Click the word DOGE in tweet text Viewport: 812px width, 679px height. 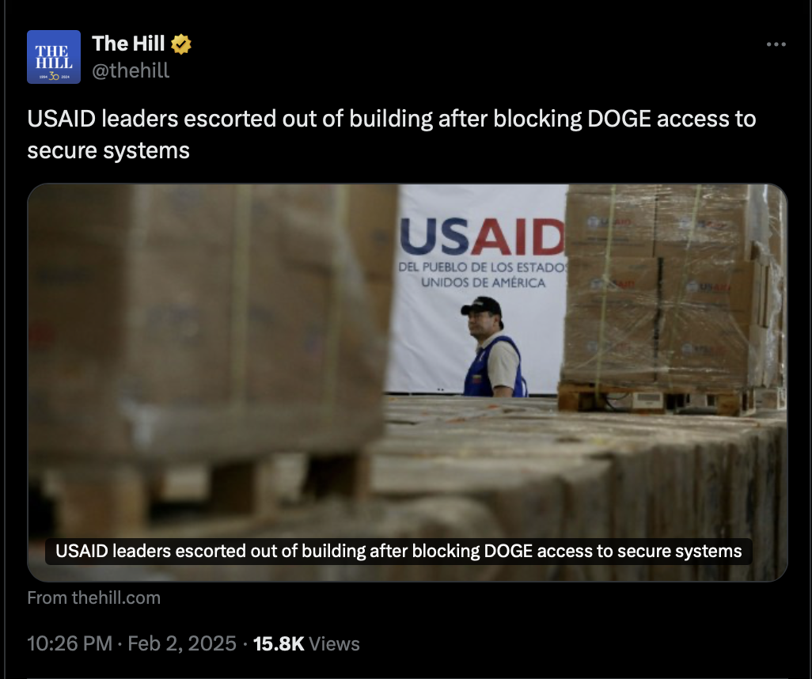pos(619,119)
